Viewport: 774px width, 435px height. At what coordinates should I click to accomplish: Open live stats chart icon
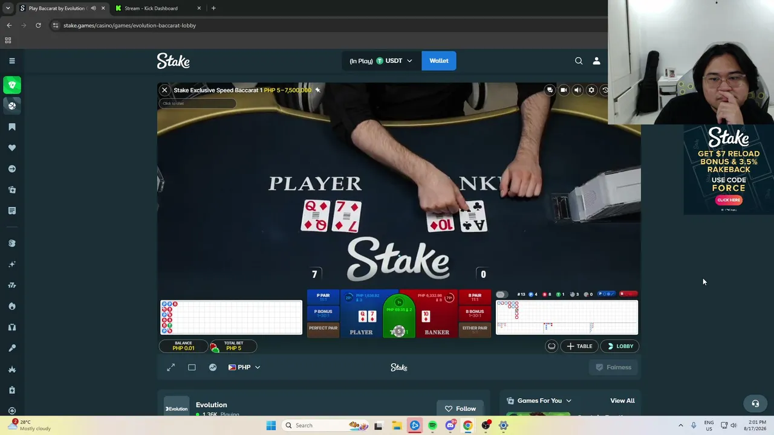(213, 367)
